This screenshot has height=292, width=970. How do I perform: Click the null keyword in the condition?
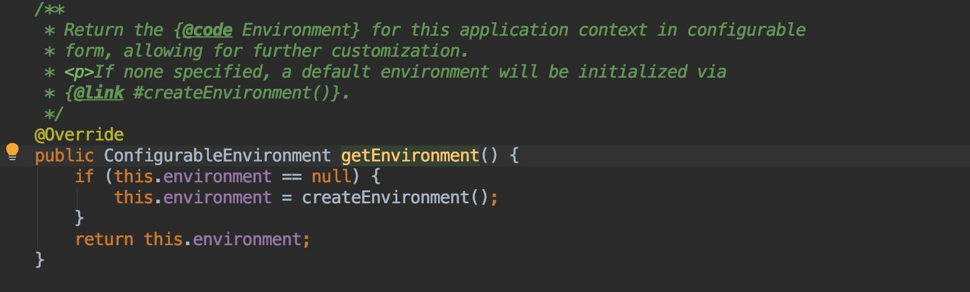[x=331, y=177]
